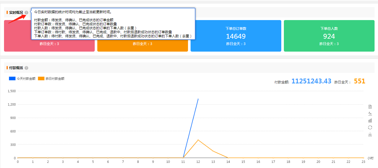Toggle the 今天付款金额 legend series
Image resolution: width=378 pixels, height=168 pixels.
[x=26, y=79]
